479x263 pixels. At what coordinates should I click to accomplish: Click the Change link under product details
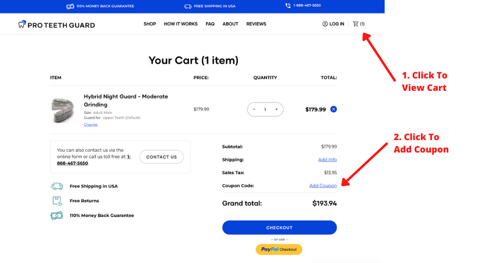pyautogui.click(x=91, y=124)
